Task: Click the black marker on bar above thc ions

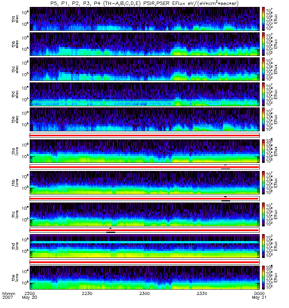Action: (x=226, y=201)
